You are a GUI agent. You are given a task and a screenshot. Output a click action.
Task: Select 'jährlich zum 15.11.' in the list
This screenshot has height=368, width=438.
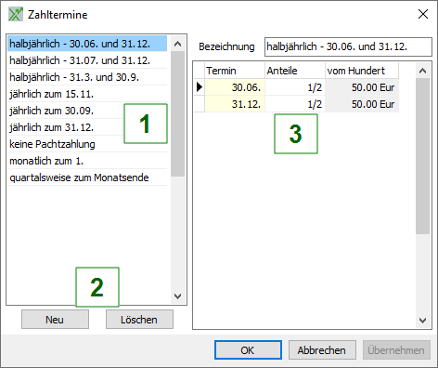pos(87,94)
